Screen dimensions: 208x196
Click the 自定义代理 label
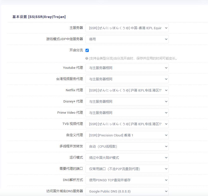[74, 135]
